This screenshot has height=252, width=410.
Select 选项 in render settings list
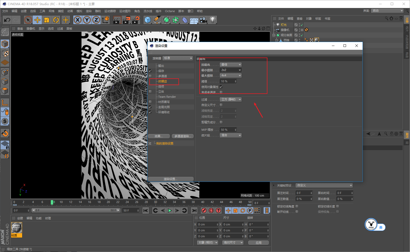click(161, 86)
